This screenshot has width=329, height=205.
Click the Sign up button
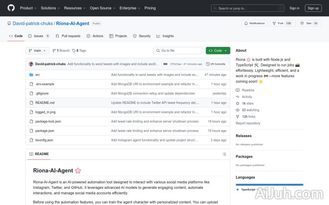pos(313,8)
